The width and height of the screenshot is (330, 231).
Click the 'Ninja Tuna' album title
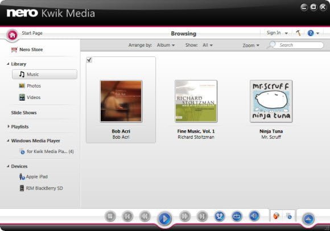coord(271,131)
